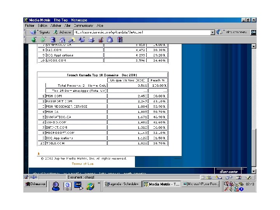Viewport: 280px width, 210px height.
Task: Expand the URL address dropdown arrow
Action: [x=212, y=33]
